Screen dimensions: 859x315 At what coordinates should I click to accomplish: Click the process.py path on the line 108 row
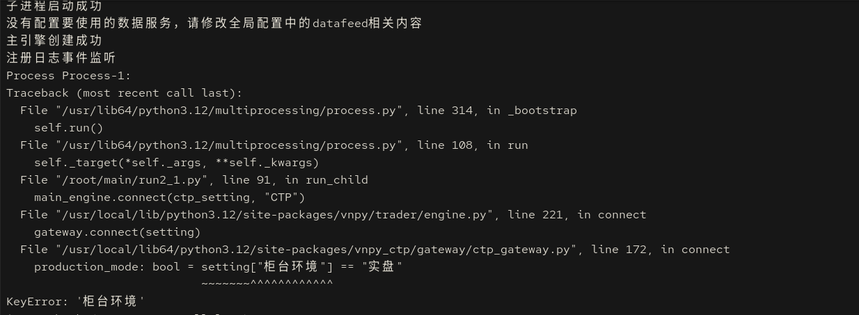(x=226, y=145)
